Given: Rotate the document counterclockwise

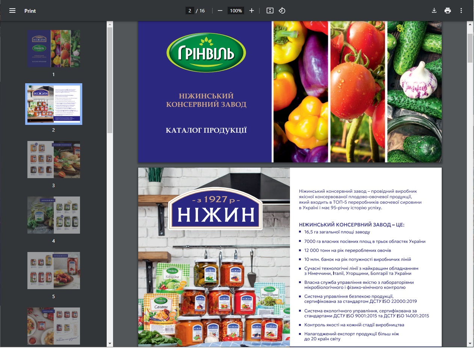Looking at the screenshot, I should (x=282, y=10).
